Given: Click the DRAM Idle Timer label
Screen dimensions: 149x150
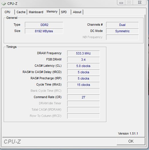Looking at the screenshot, I should pos(50,103).
